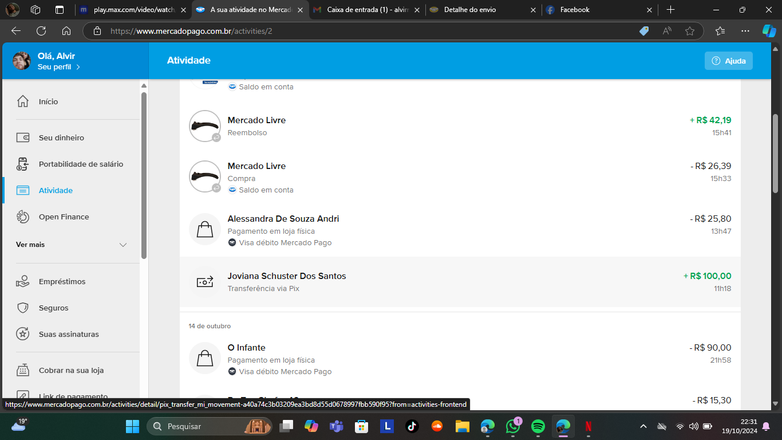
Task: Click the sidebar vertical scrollbar
Action: [144, 172]
